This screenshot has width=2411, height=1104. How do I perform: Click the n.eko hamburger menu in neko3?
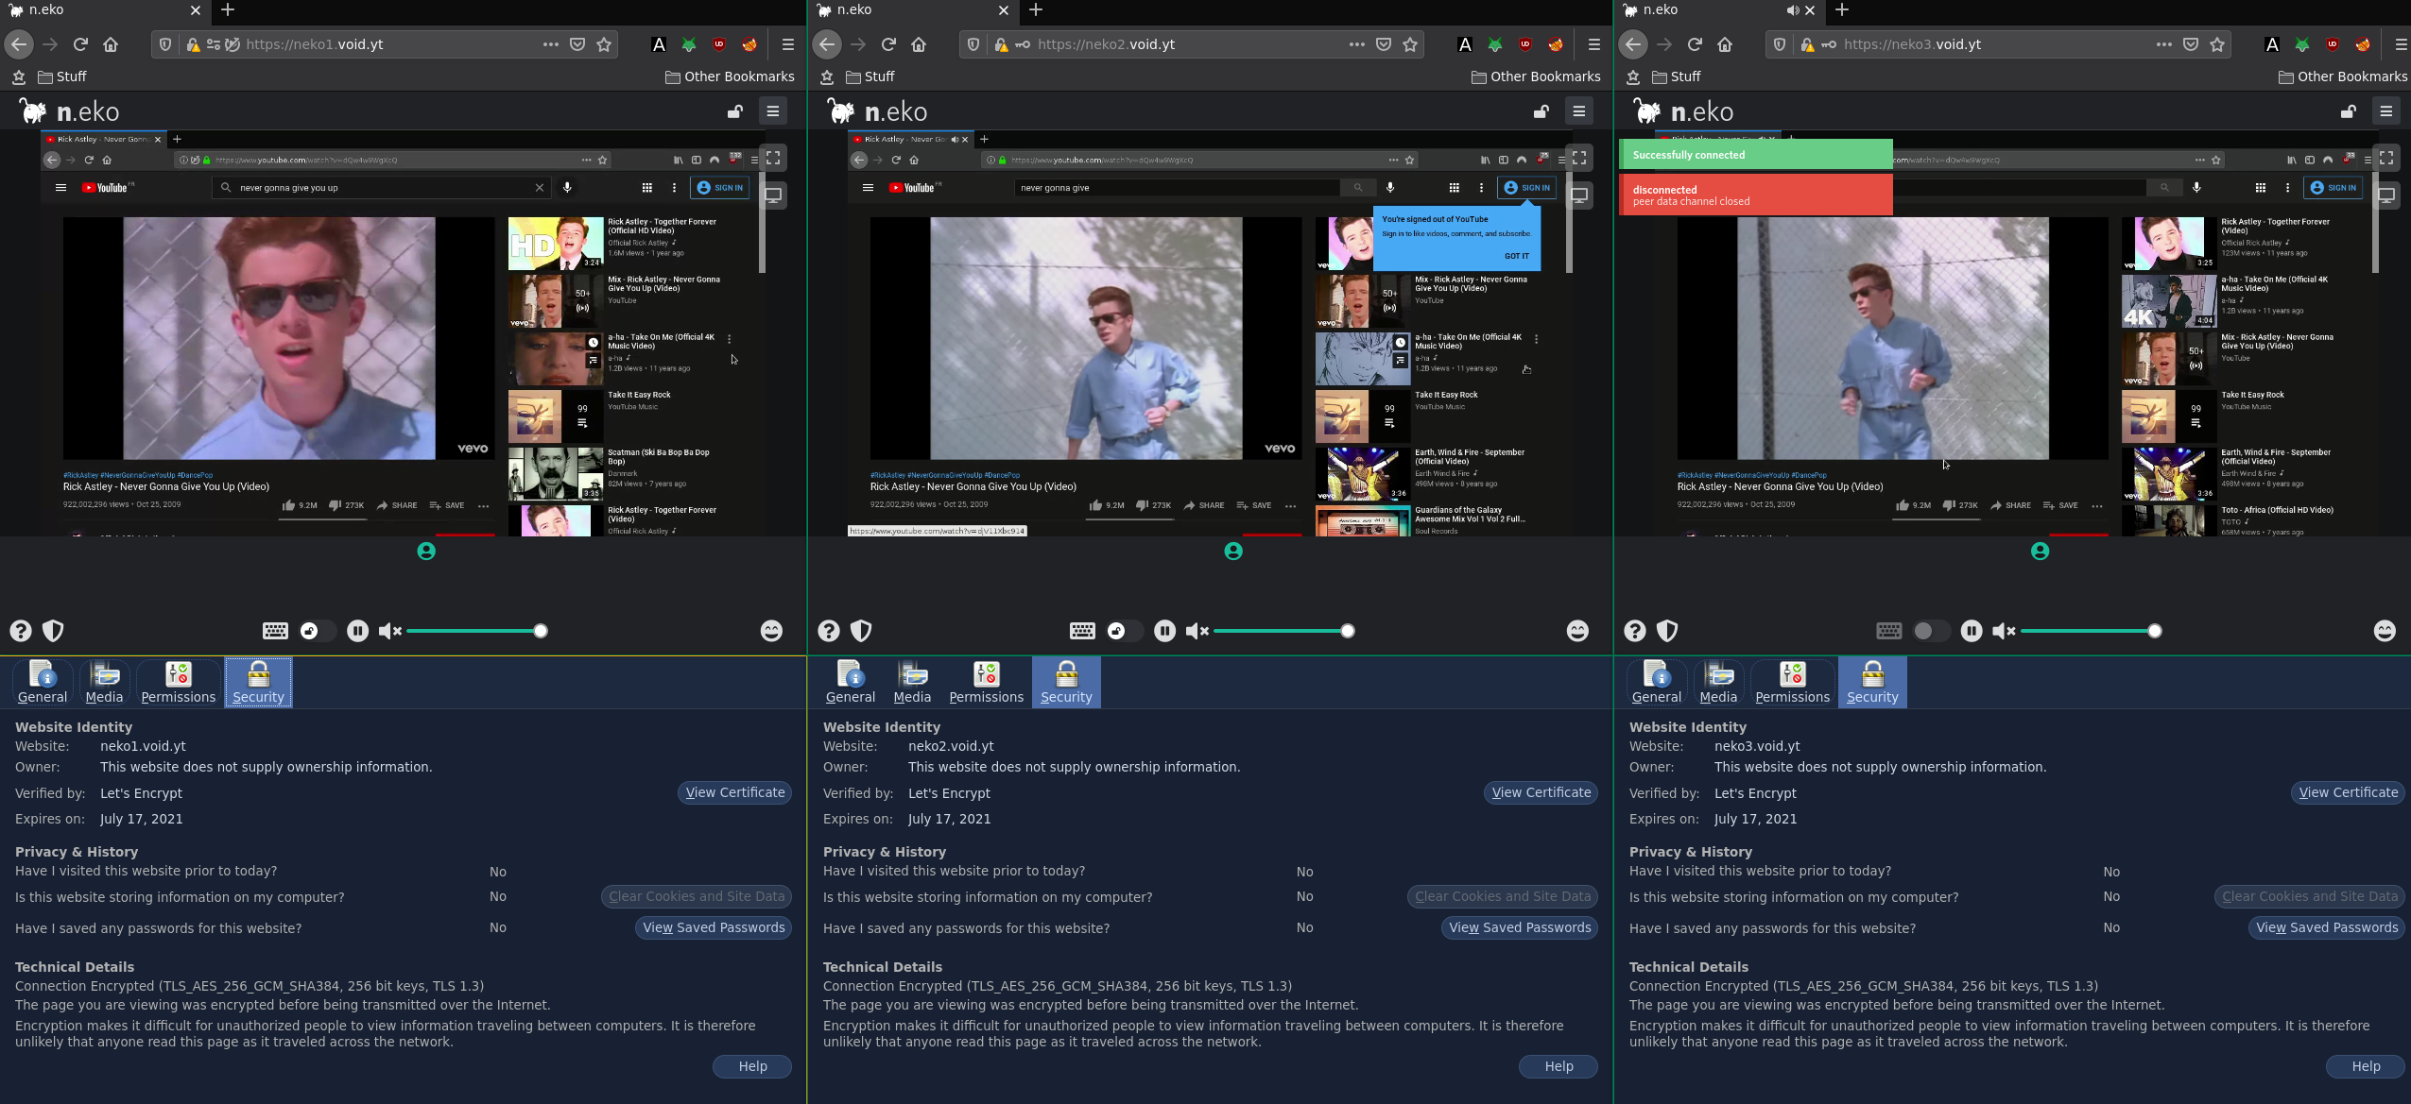click(2386, 111)
